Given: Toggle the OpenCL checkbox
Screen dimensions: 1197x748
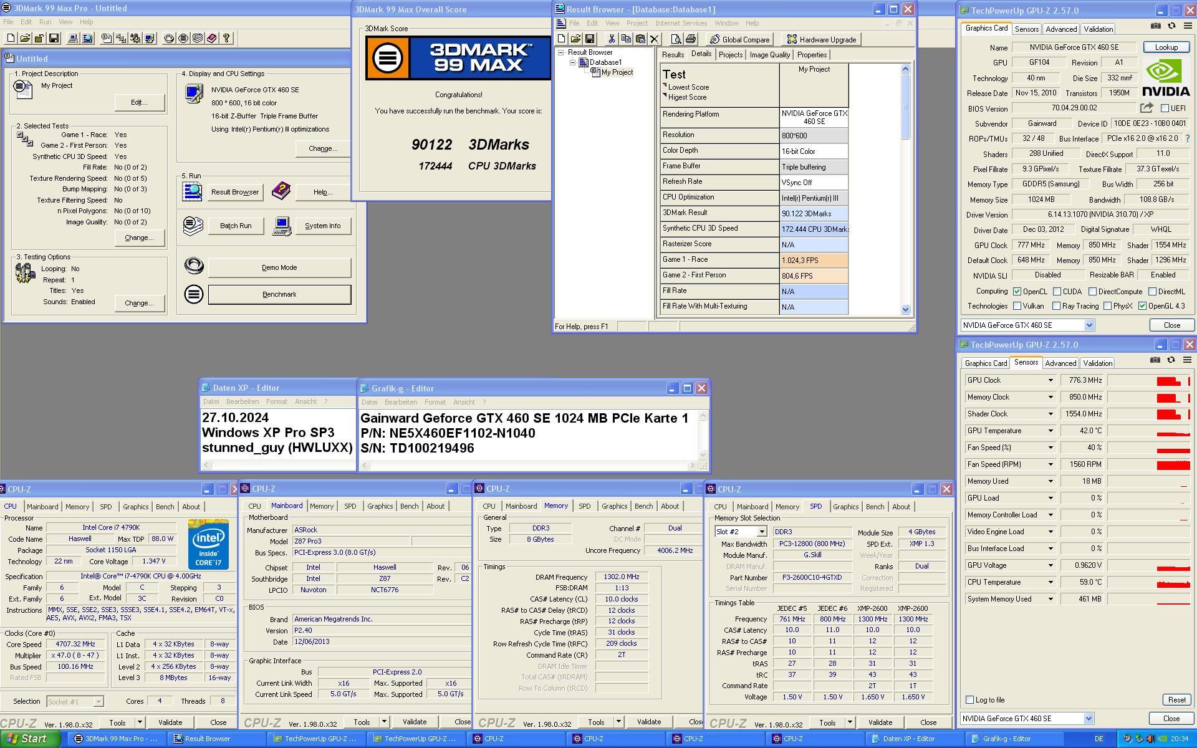Looking at the screenshot, I should pyautogui.click(x=1017, y=292).
